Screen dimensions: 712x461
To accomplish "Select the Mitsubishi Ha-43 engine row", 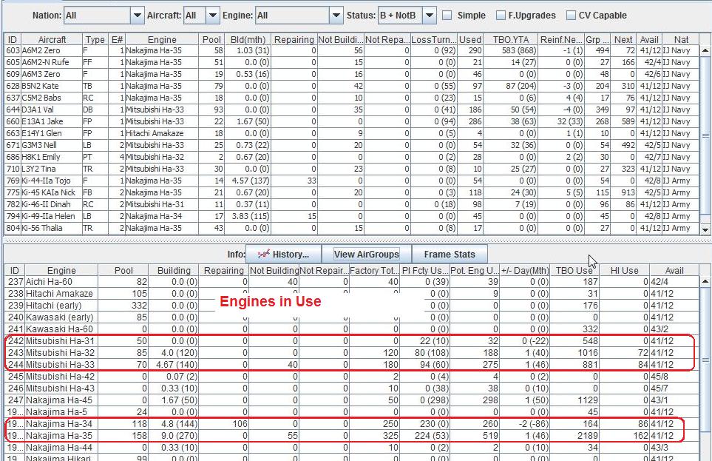I will (351, 388).
